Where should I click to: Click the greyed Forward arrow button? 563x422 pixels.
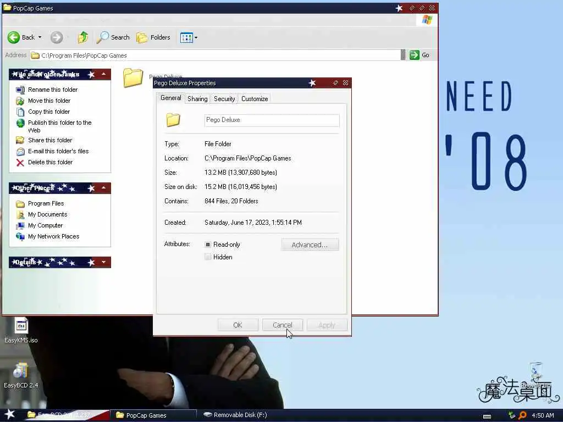tap(57, 37)
